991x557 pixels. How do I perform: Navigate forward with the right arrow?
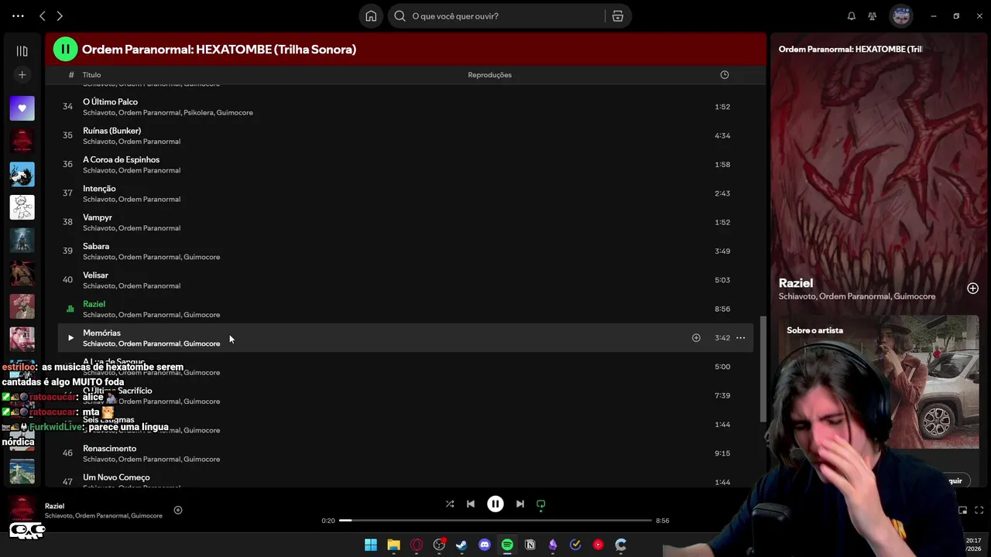pyautogui.click(x=60, y=16)
